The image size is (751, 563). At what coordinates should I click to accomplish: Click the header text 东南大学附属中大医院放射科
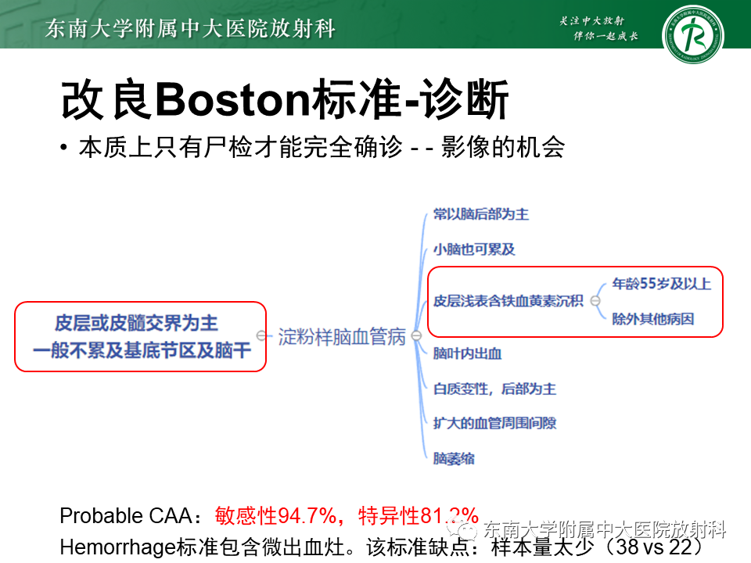190,28
